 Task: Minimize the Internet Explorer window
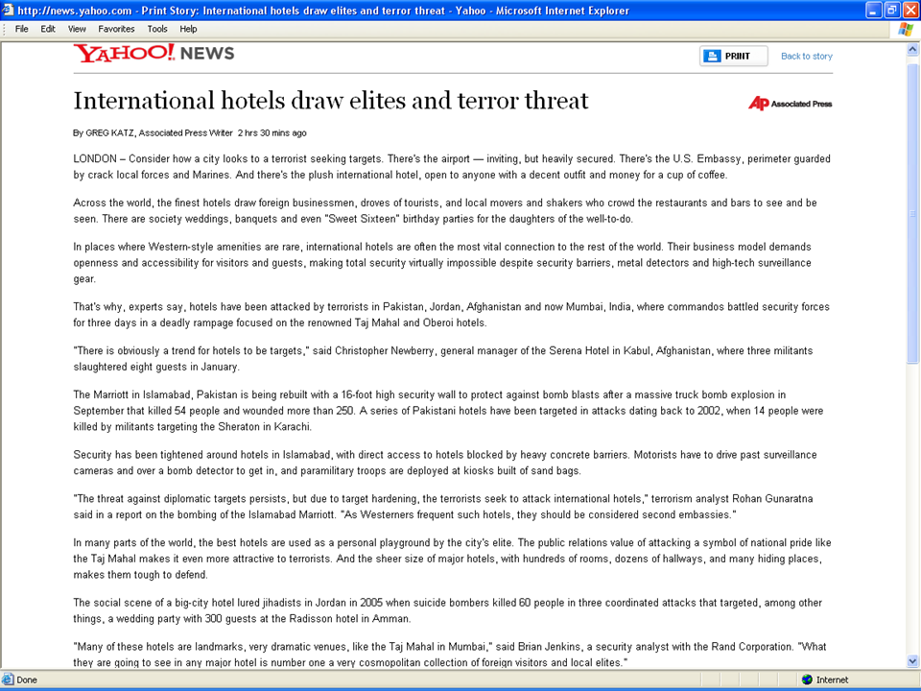pyautogui.click(x=873, y=11)
